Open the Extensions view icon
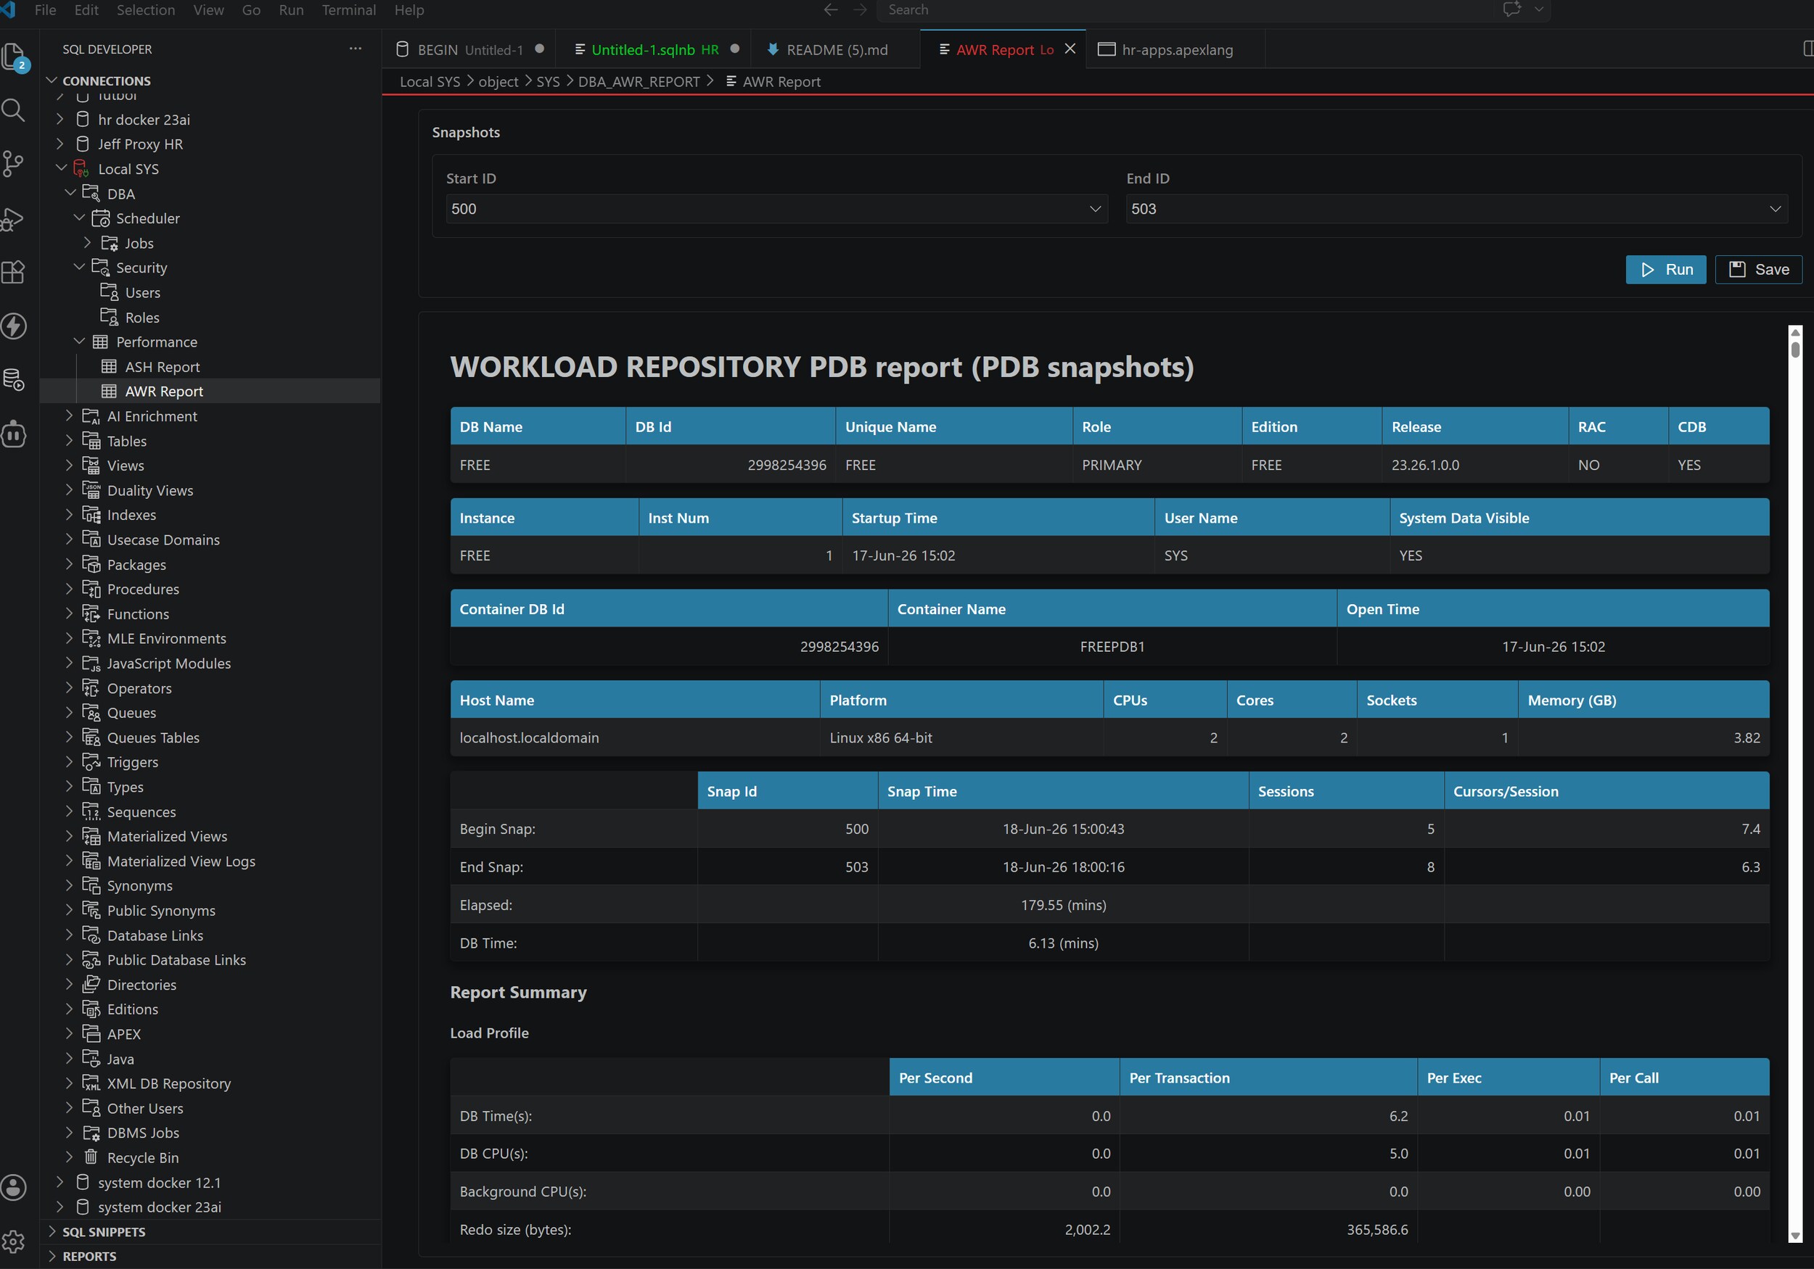Screen dimensions: 1814x1269 point(14,273)
